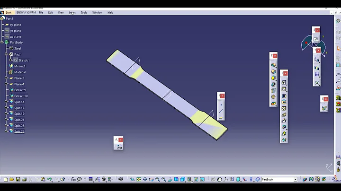Click the Split surface-based feature icon
Viewport: 341px width, 191px height.
[x=324, y=108]
